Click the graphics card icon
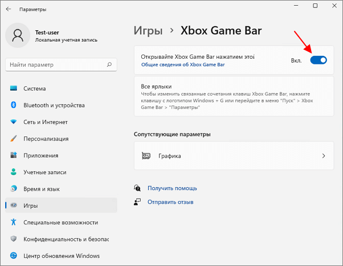The width and height of the screenshot is (343, 266). click(146, 156)
